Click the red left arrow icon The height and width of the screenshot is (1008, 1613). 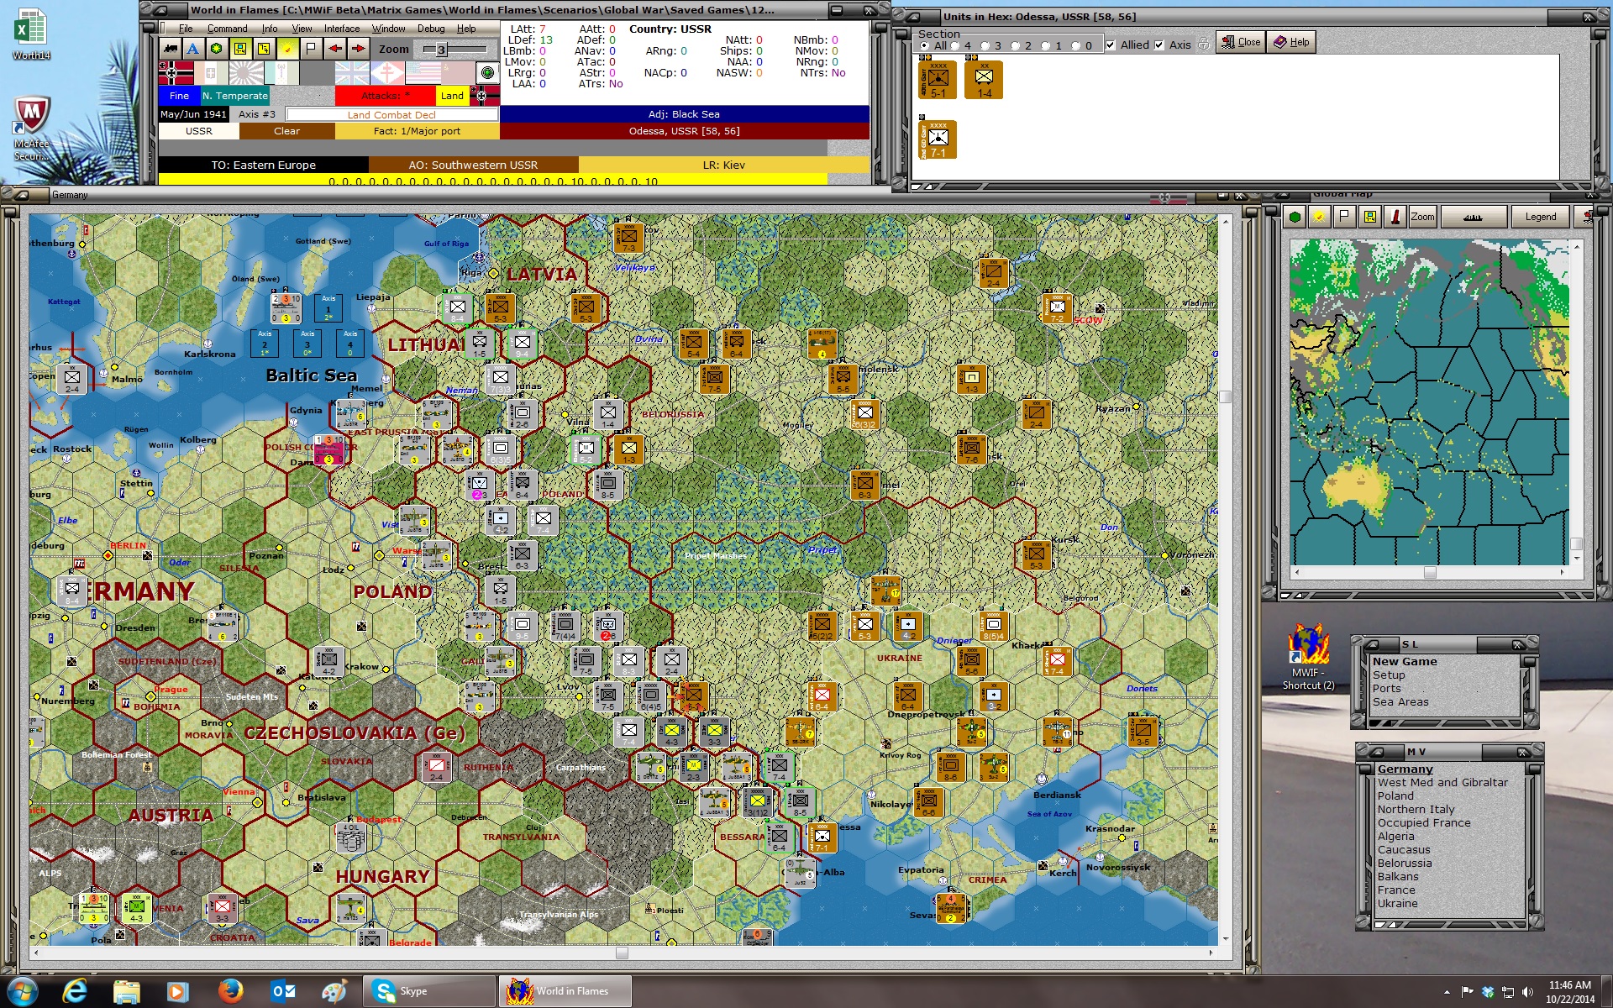[334, 49]
